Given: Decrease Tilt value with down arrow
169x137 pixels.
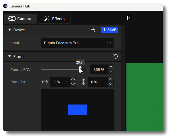Looking at the screenshot, I should (111, 84).
